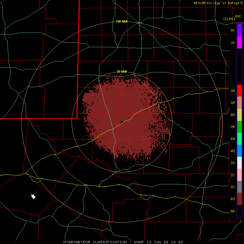
Task: Click the HR green legend swatch
Action: point(239,127)
